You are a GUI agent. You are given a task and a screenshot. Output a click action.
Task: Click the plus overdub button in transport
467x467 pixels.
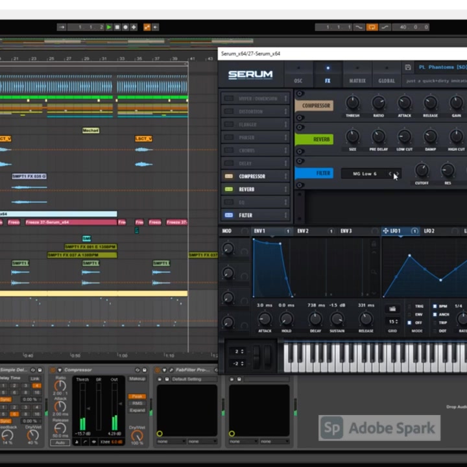tap(134, 27)
